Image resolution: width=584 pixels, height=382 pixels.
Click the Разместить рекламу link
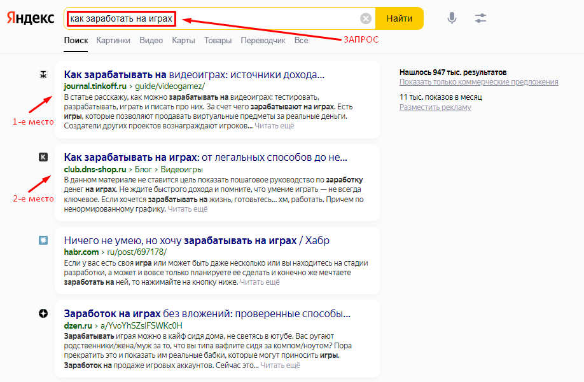click(x=435, y=107)
